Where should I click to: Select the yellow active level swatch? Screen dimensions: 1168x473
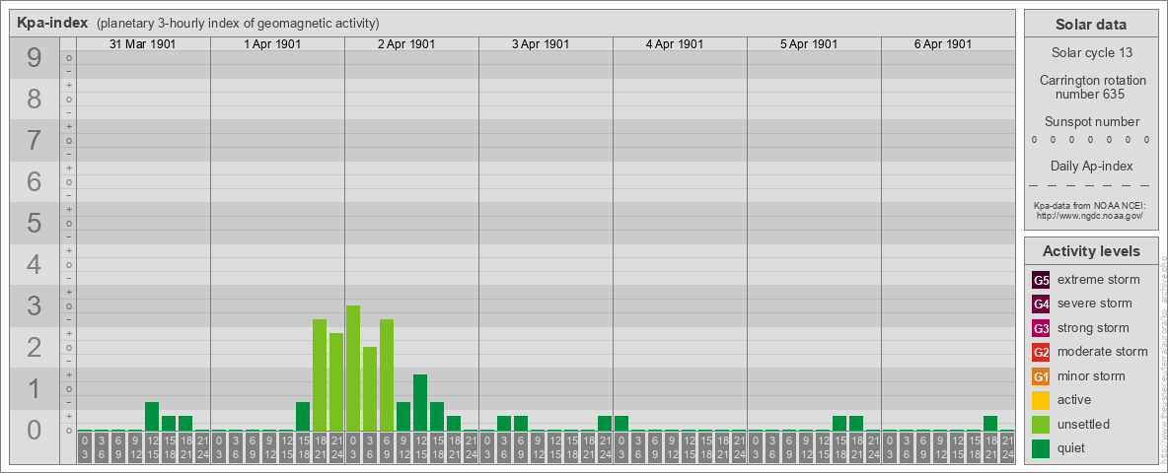coord(1041,400)
